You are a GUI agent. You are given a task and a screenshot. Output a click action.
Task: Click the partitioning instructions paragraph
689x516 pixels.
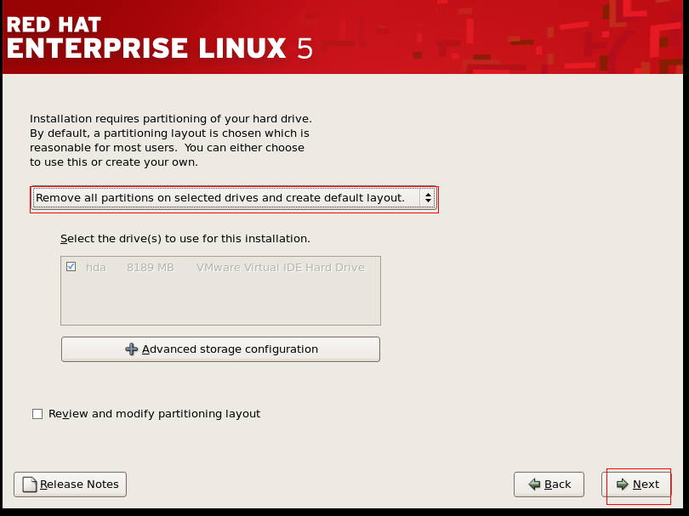coord(170,140)
